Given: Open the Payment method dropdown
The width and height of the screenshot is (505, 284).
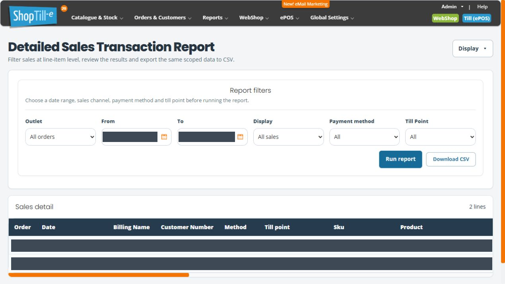Looking at the screenshot, I should click(364, 137).
